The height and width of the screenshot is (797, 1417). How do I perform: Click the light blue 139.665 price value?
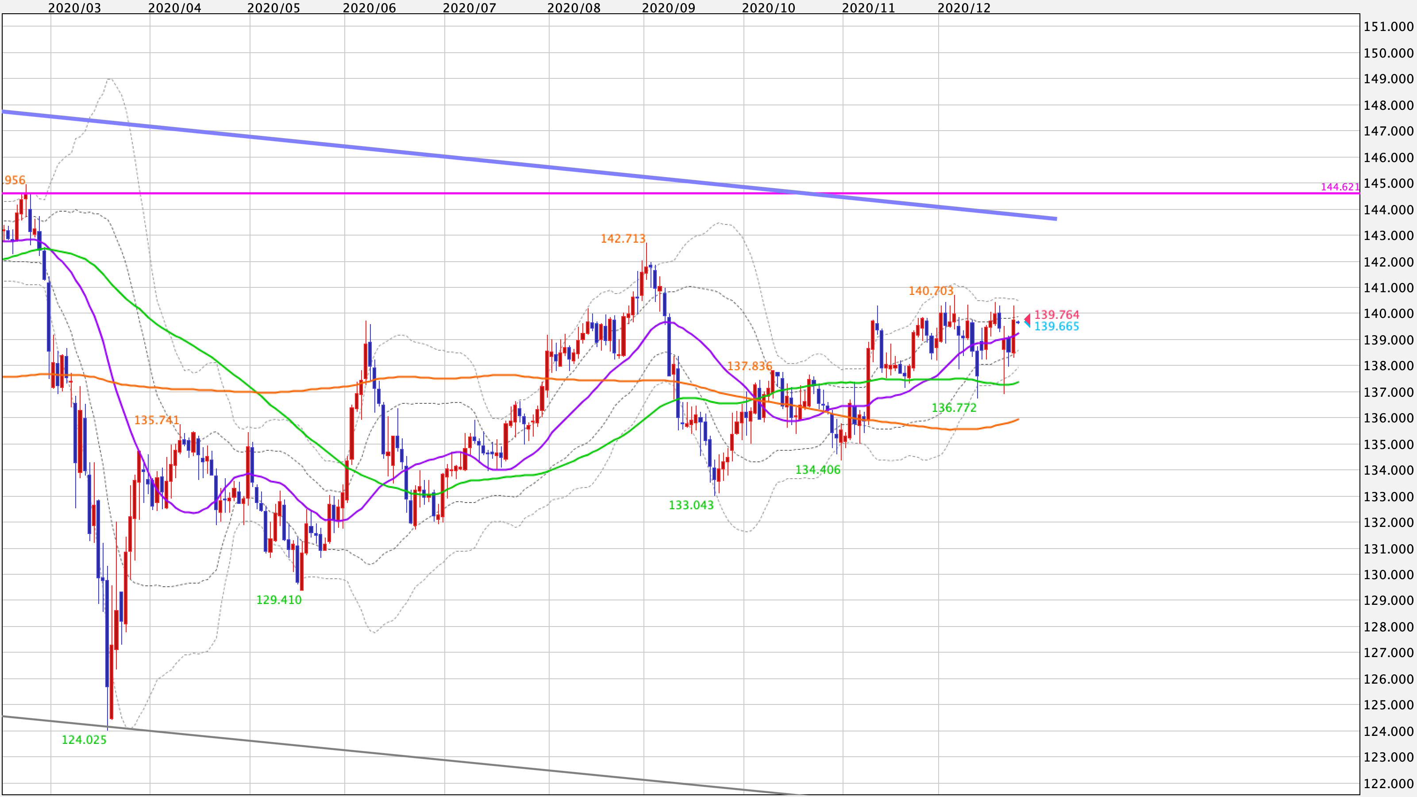1057,326
